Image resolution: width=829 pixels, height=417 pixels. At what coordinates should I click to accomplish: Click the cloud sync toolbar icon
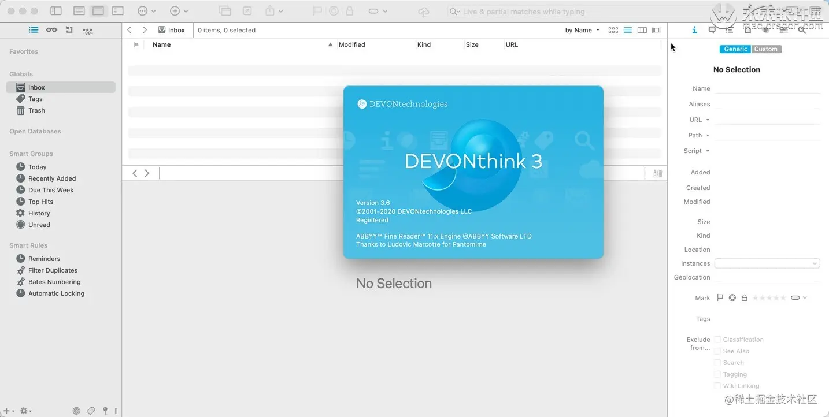(424, 12)
